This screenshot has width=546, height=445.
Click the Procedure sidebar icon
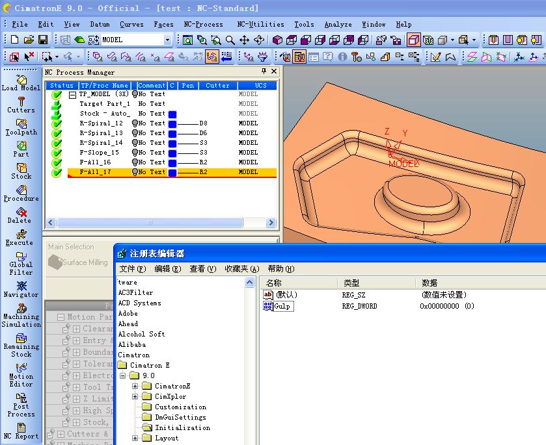click(x=21, y=194)
